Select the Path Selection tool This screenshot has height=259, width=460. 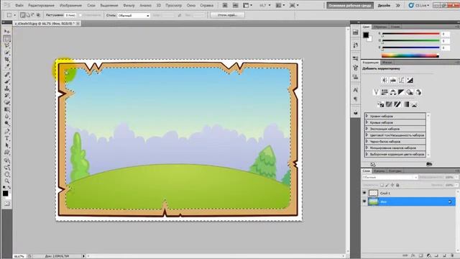(7, 145)
